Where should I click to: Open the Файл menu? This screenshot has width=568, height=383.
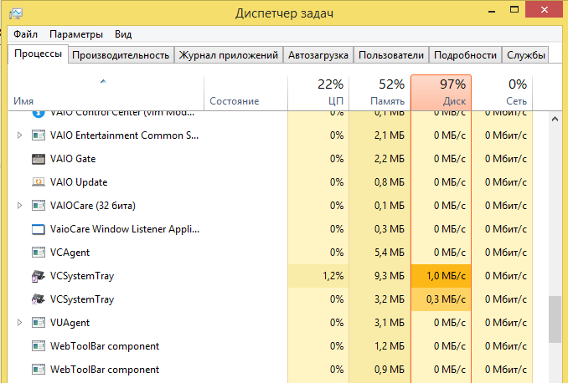(x=25, y=34)
